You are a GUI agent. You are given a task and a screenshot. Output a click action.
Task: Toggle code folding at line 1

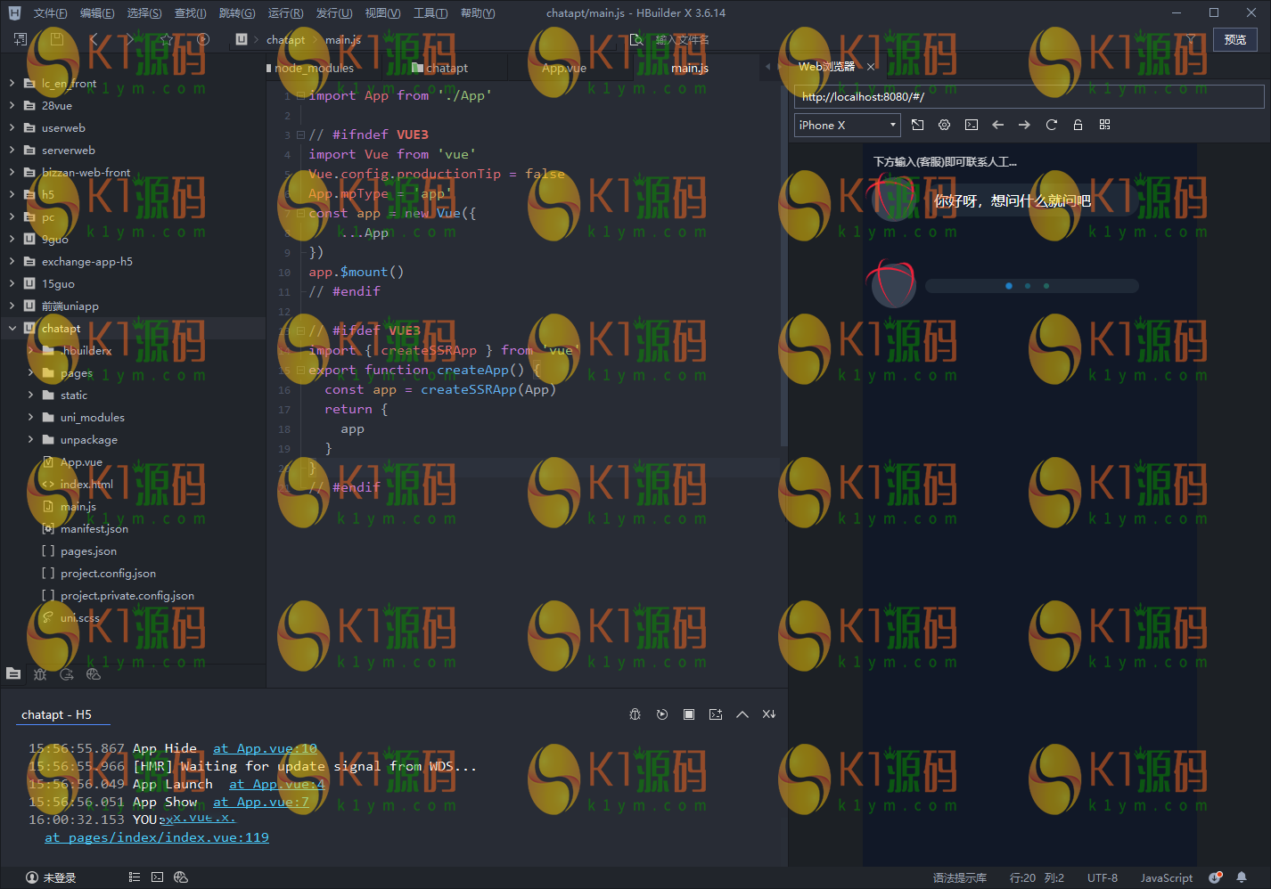(x=300, y=95)
